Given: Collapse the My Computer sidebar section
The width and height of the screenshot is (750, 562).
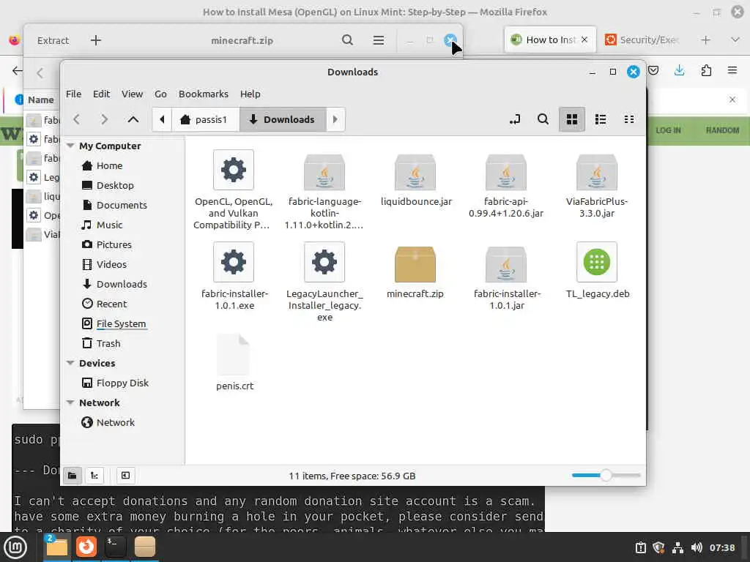Looking at the screenshot, I should click(x=70, y=146).
